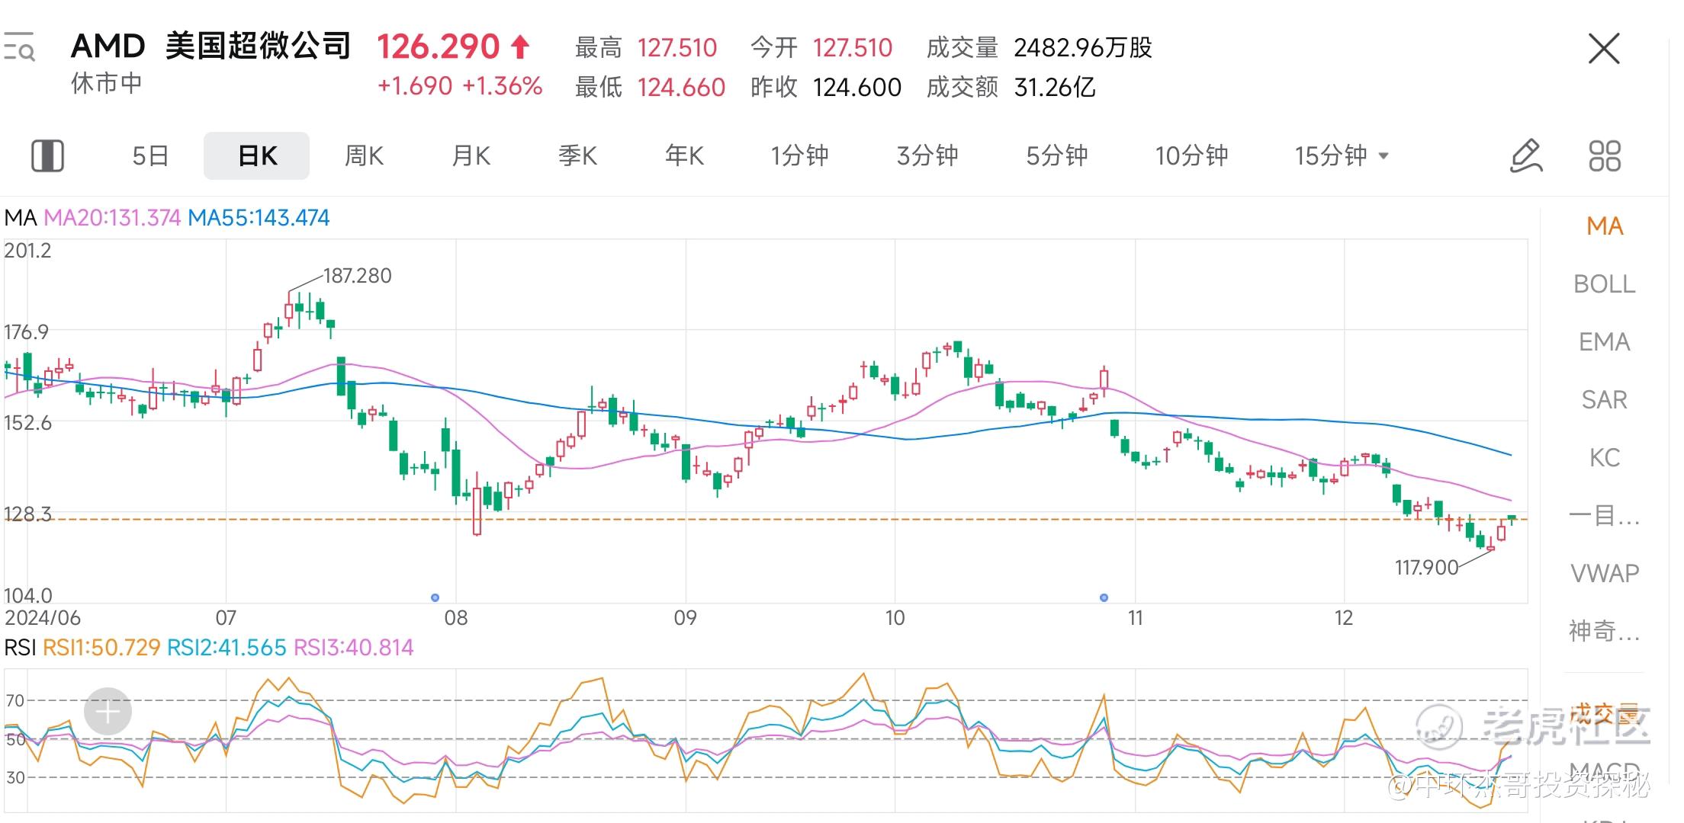The width and height of the screenshot is (1684, 823).
Task: Enable the 一目 Ichimoku indicator
Action: (1605, 516)
